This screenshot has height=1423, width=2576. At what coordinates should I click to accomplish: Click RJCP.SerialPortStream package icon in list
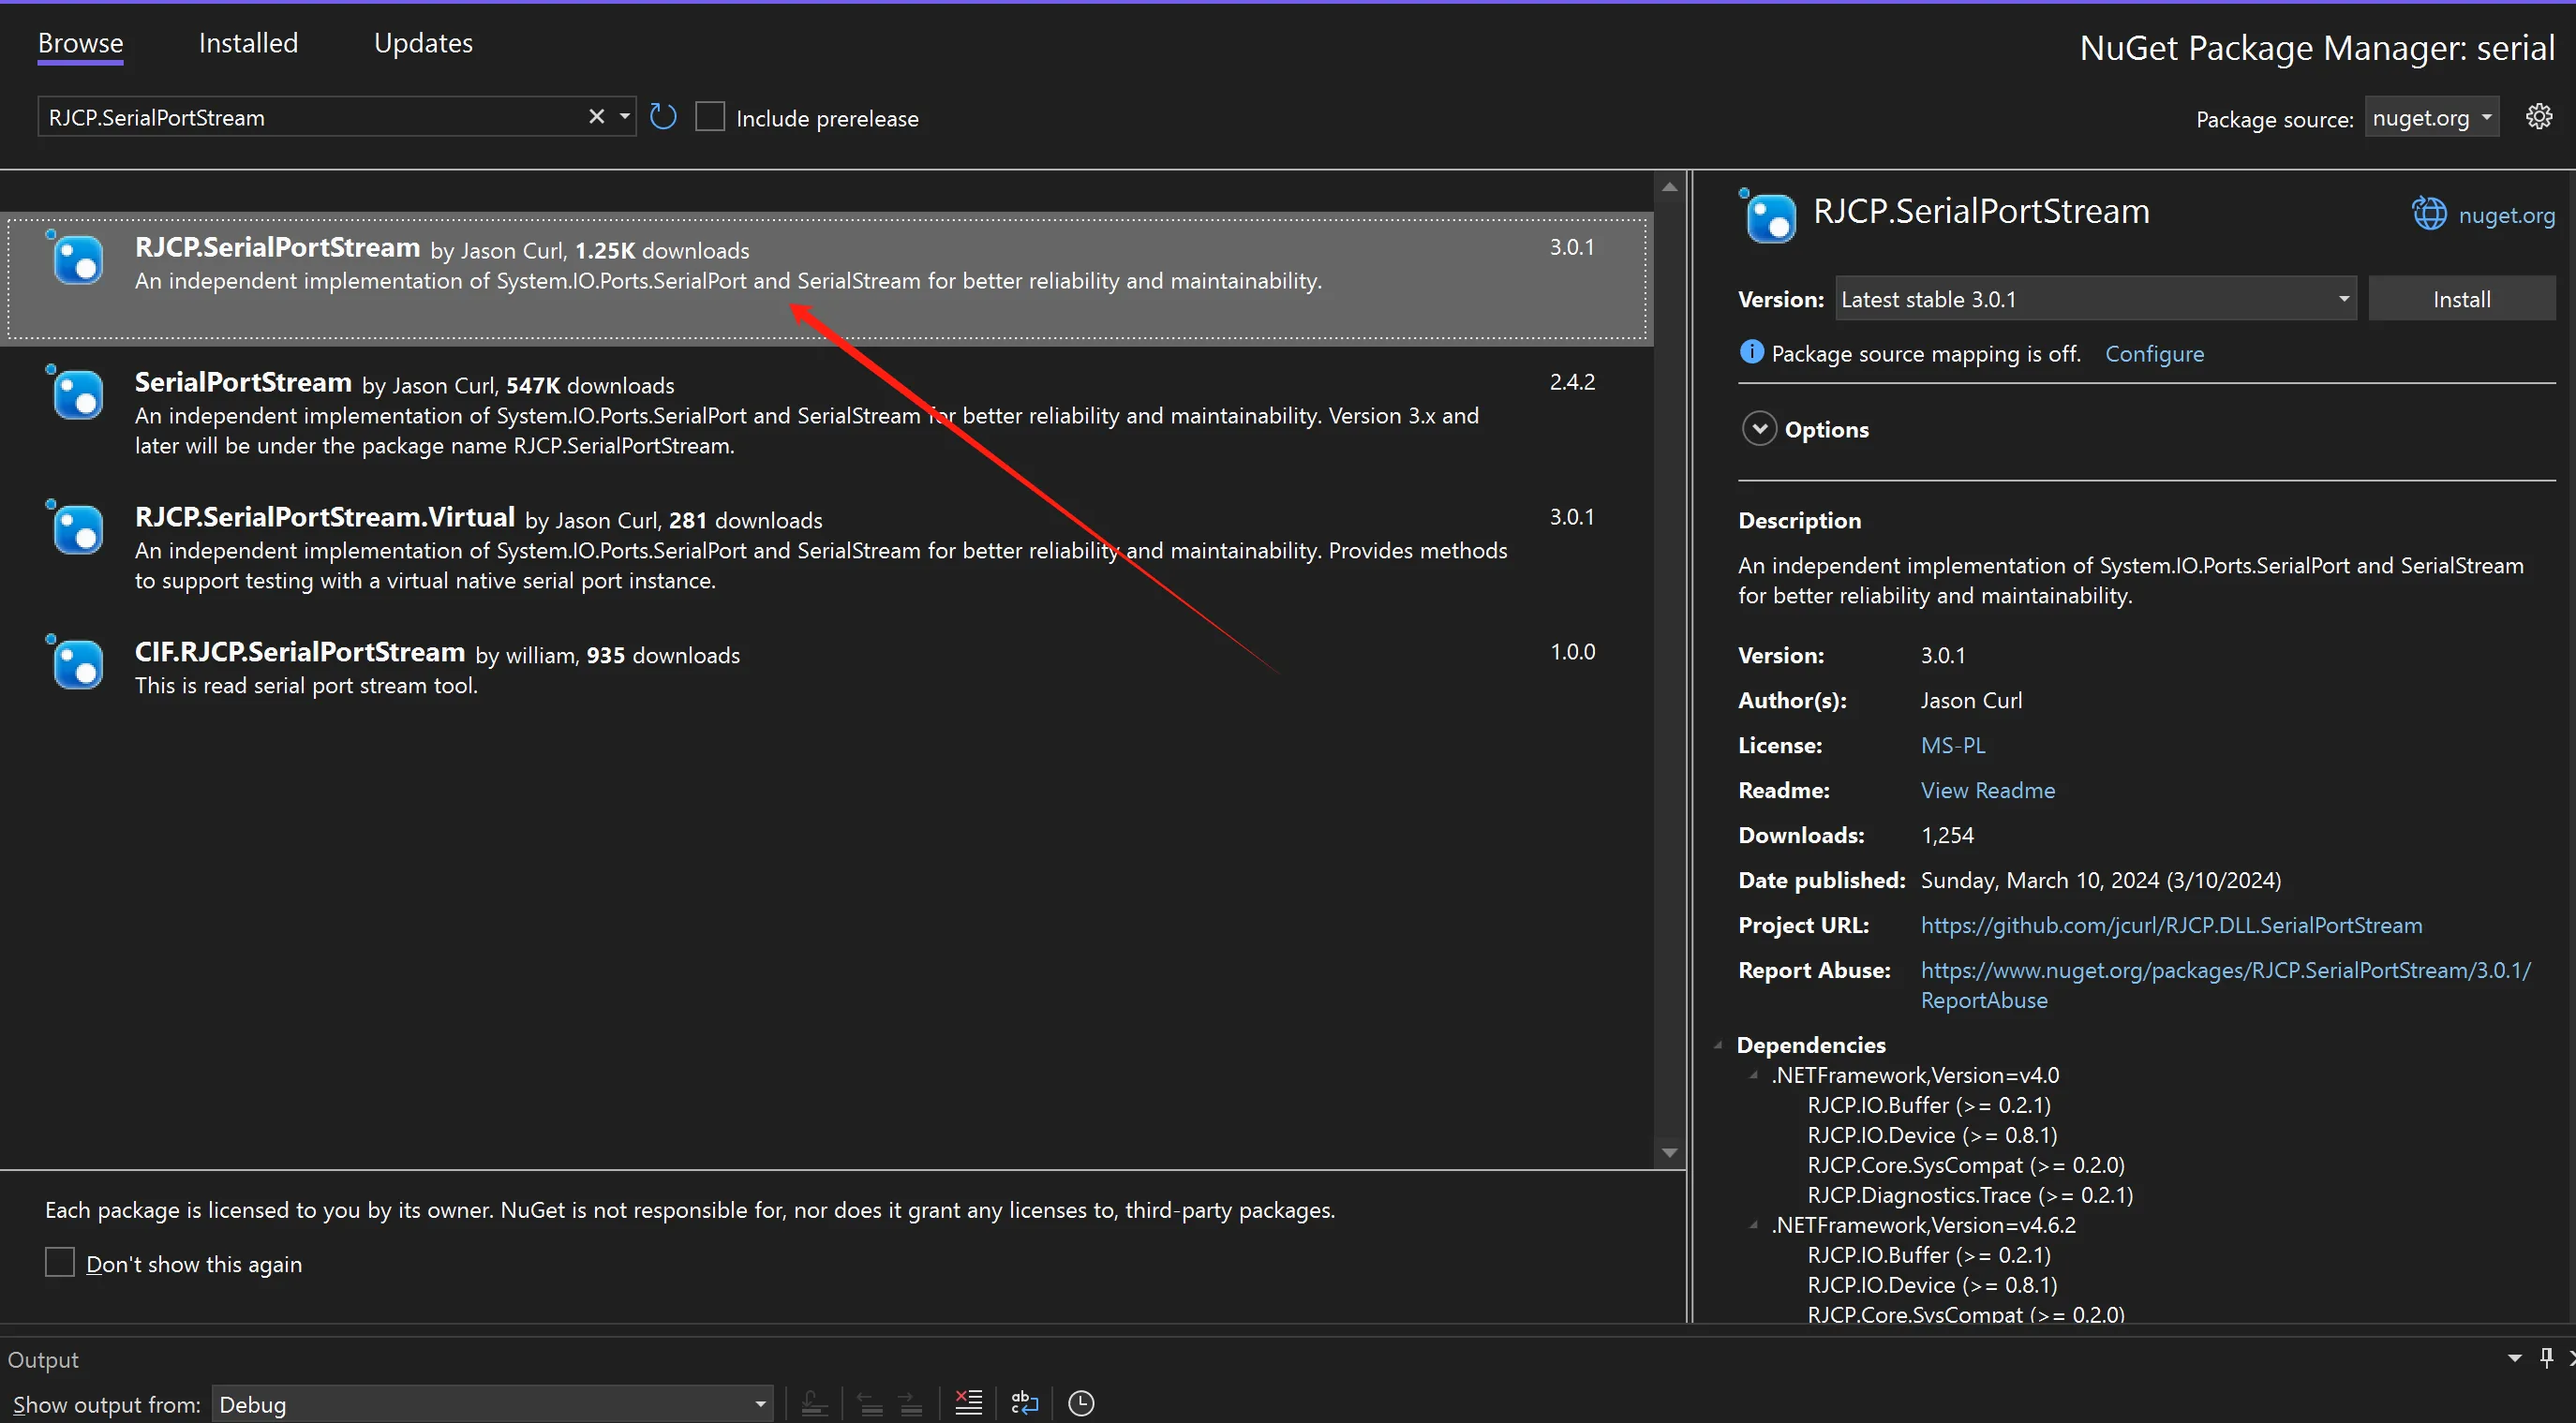[x=76, y=258]
